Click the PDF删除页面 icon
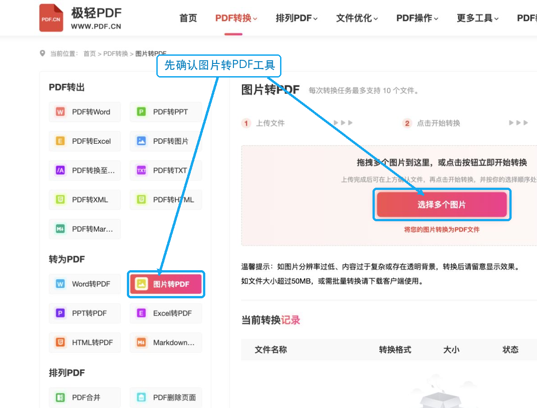 [x=141, y=398]
